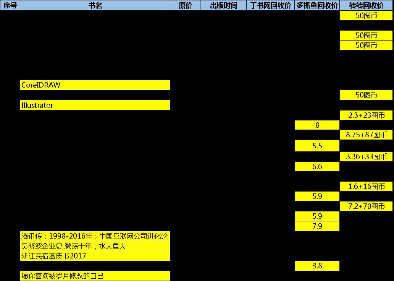Click the 原价 column header

pyautogui.click(x=185, y=5)
